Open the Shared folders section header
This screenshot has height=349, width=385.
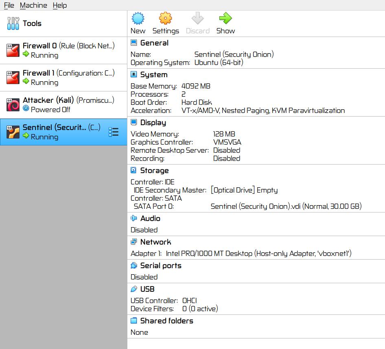(x=166, y=321)
